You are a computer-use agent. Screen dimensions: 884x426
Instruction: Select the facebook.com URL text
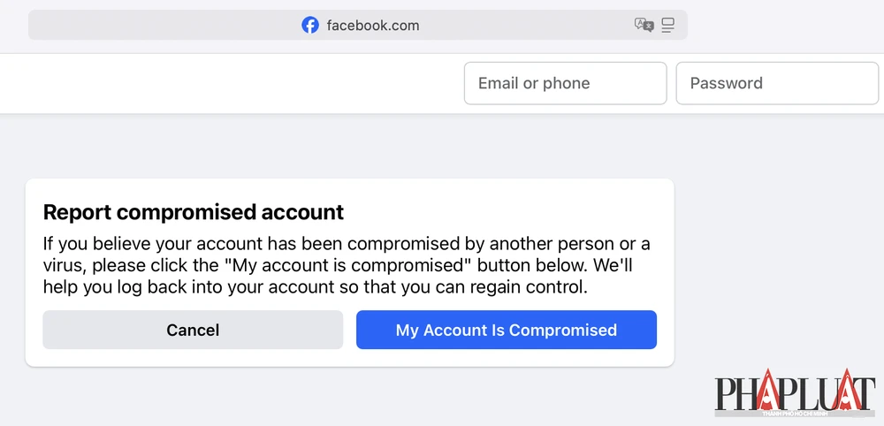click(x=373, y=26)
